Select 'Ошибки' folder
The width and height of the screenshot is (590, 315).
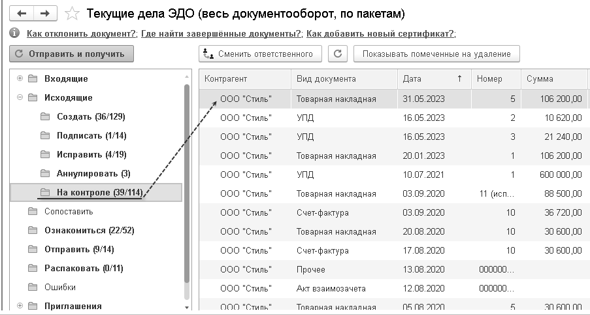click(x=60, y=287)
